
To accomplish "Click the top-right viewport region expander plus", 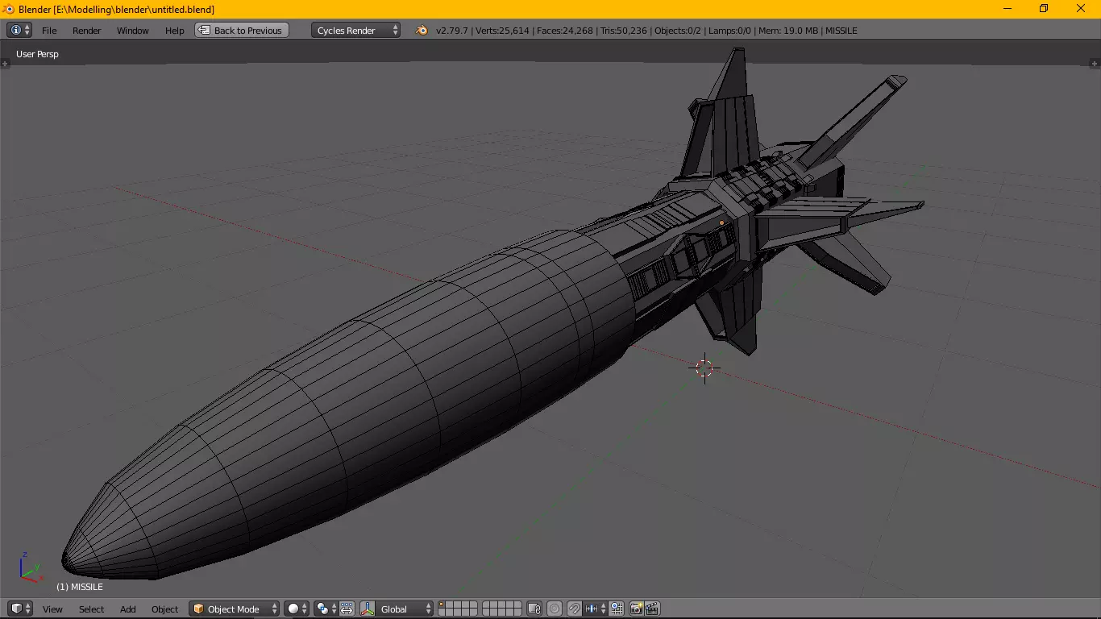I will 1095,63.
